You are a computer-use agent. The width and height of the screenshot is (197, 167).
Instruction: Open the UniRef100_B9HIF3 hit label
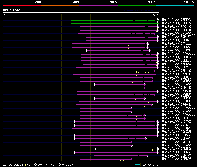177,37
